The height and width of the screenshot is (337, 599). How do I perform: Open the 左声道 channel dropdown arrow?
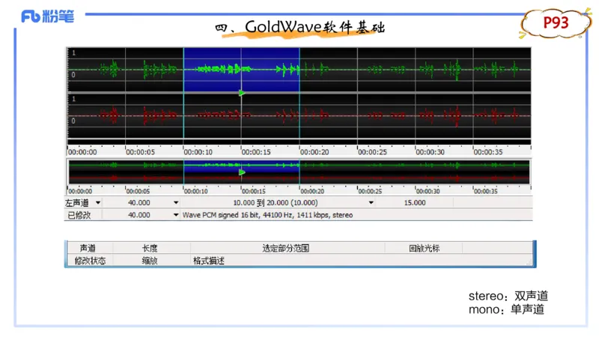(98, 202)
